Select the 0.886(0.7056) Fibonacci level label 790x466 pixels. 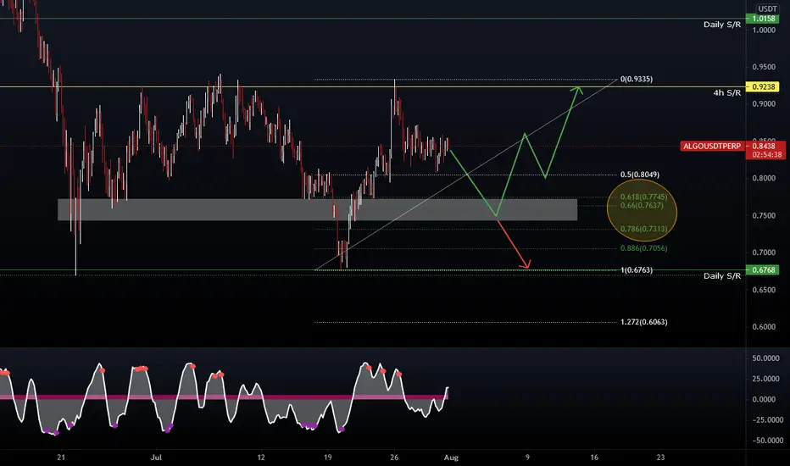click(x=643, y=248)
